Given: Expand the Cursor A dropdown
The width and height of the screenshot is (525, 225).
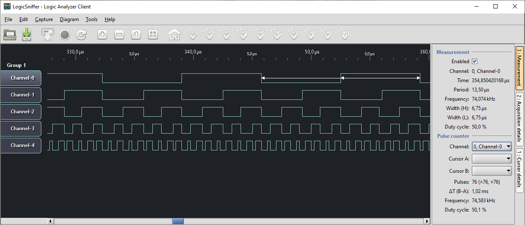Looking at the screenshot, I should [492, 159].
